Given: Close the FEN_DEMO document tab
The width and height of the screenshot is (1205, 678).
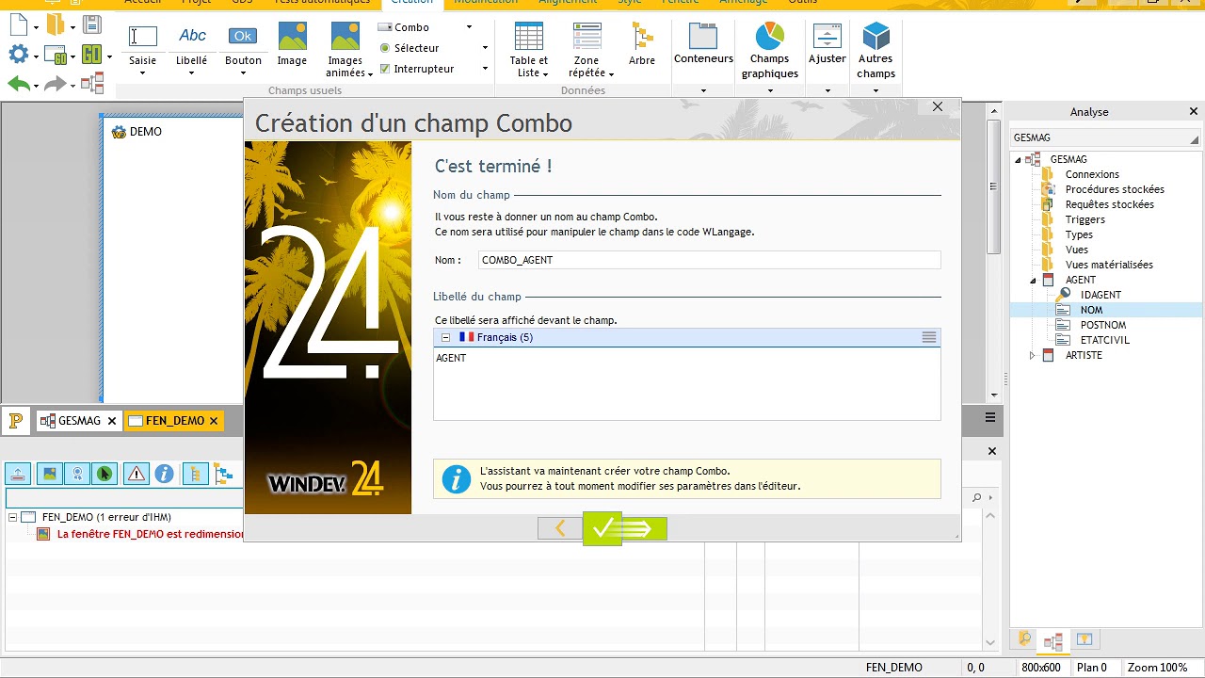Looking at the screenshot, I should click(x=214, y=421).
